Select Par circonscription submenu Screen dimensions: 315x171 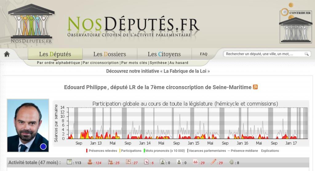click(101, 63)
